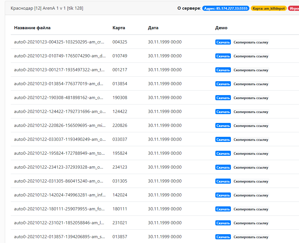The width and height of the screenshot is (299, 243).
Task: Download demo in row 180111
Action: (223, 210)
